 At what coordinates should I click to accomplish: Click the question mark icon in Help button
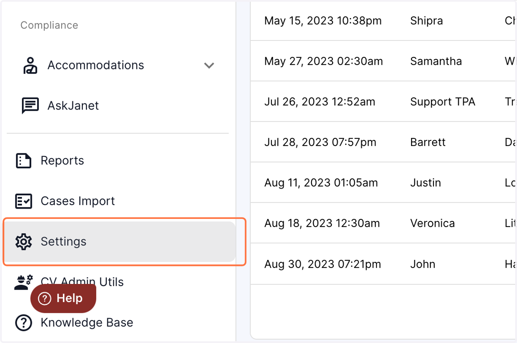click(x=44, y=298)
